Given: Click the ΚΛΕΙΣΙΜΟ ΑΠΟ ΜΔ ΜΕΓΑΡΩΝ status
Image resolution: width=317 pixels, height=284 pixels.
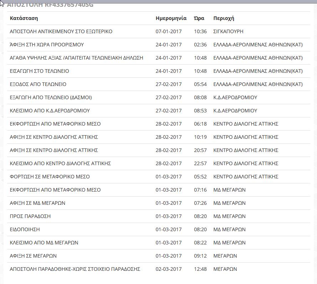Looking at the screenshot, I should click(x=44, y=243).
